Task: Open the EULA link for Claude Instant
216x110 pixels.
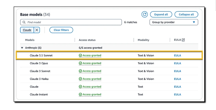Action: [178, 94]
